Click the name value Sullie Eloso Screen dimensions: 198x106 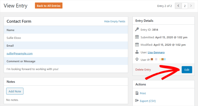click(x=14, y=38)
